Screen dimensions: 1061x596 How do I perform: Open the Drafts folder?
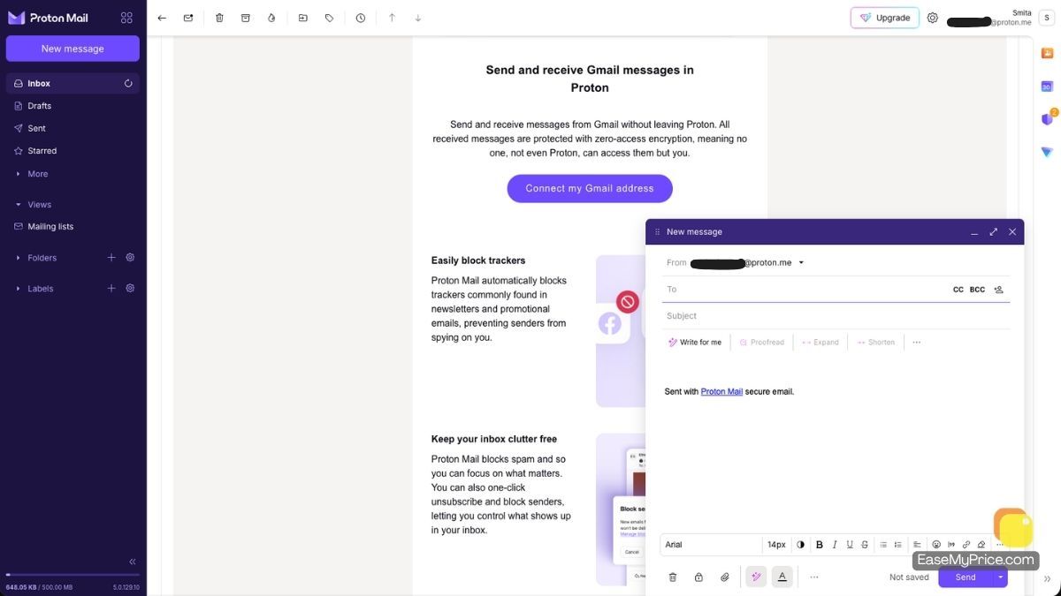73,106
